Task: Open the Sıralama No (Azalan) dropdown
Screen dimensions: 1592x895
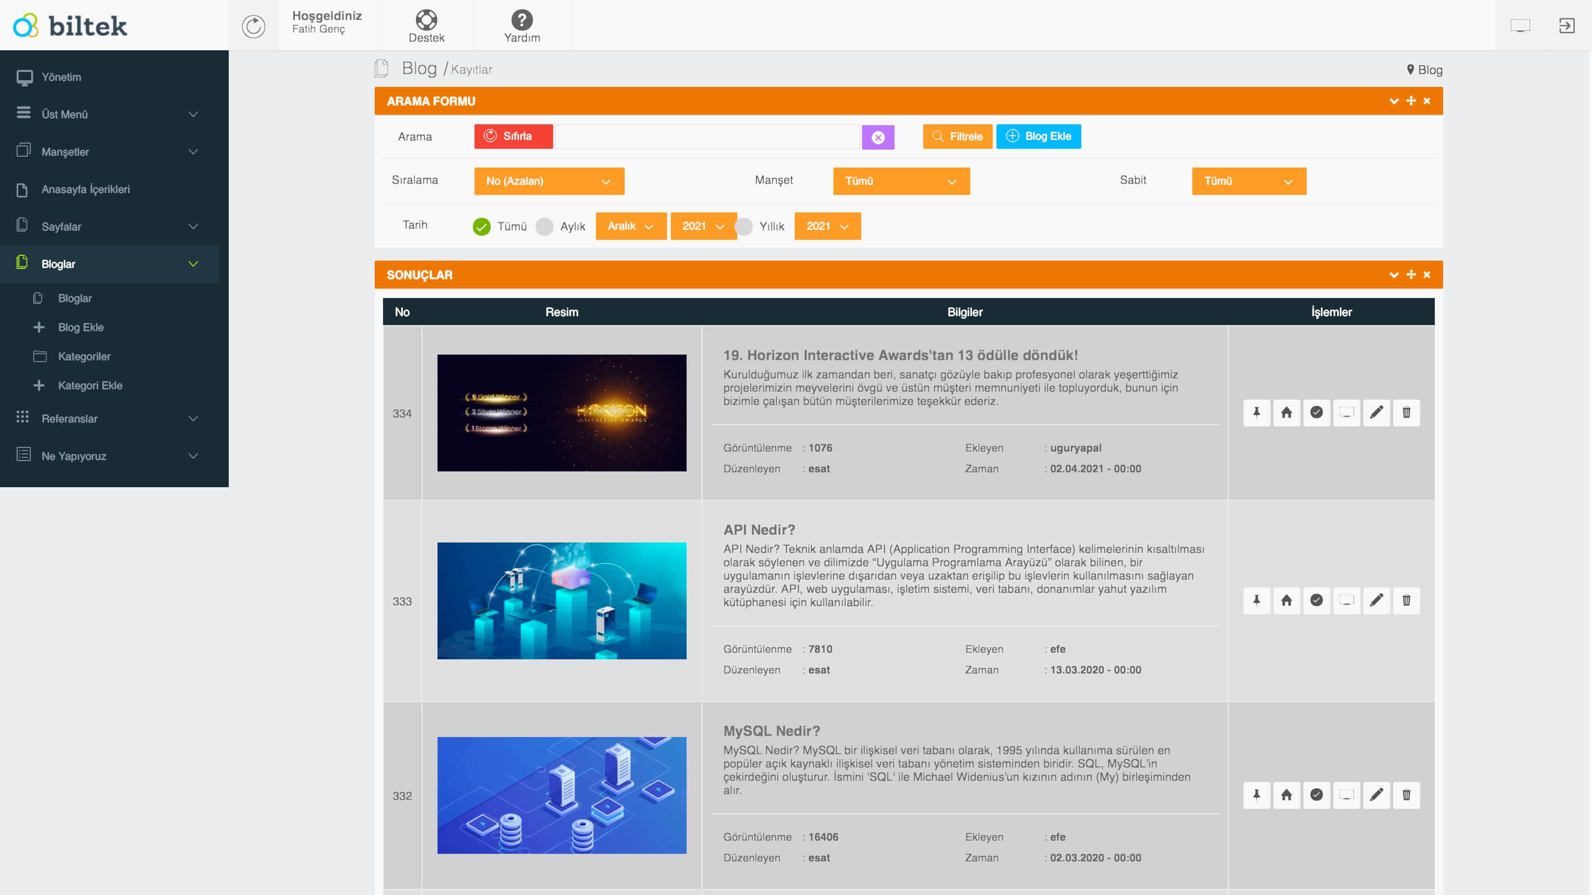Action: click(x=549, y=181)
